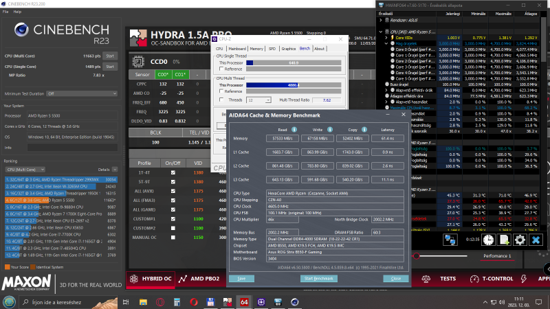
Task: Click the T-CONTROL gauge icon in Hydra
Action: coord(474,279)
